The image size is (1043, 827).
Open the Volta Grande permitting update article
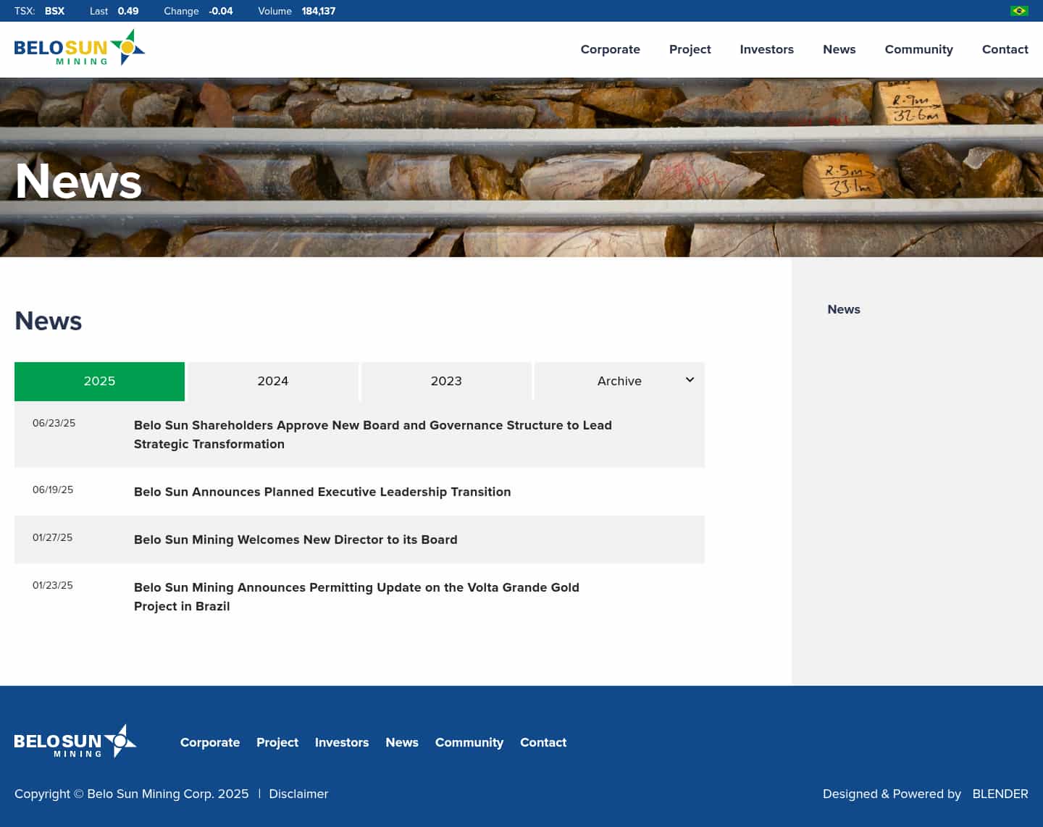tap(356, 597)
